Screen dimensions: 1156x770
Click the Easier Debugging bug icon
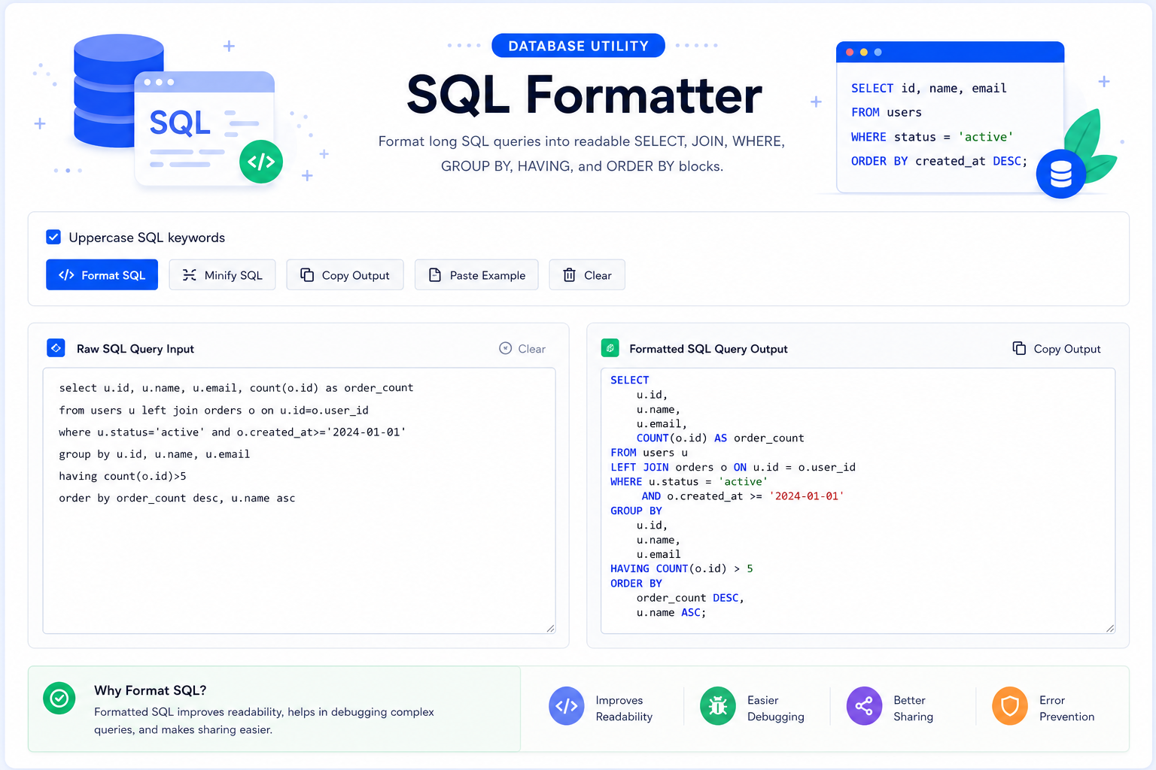click(x=718, y=706)
